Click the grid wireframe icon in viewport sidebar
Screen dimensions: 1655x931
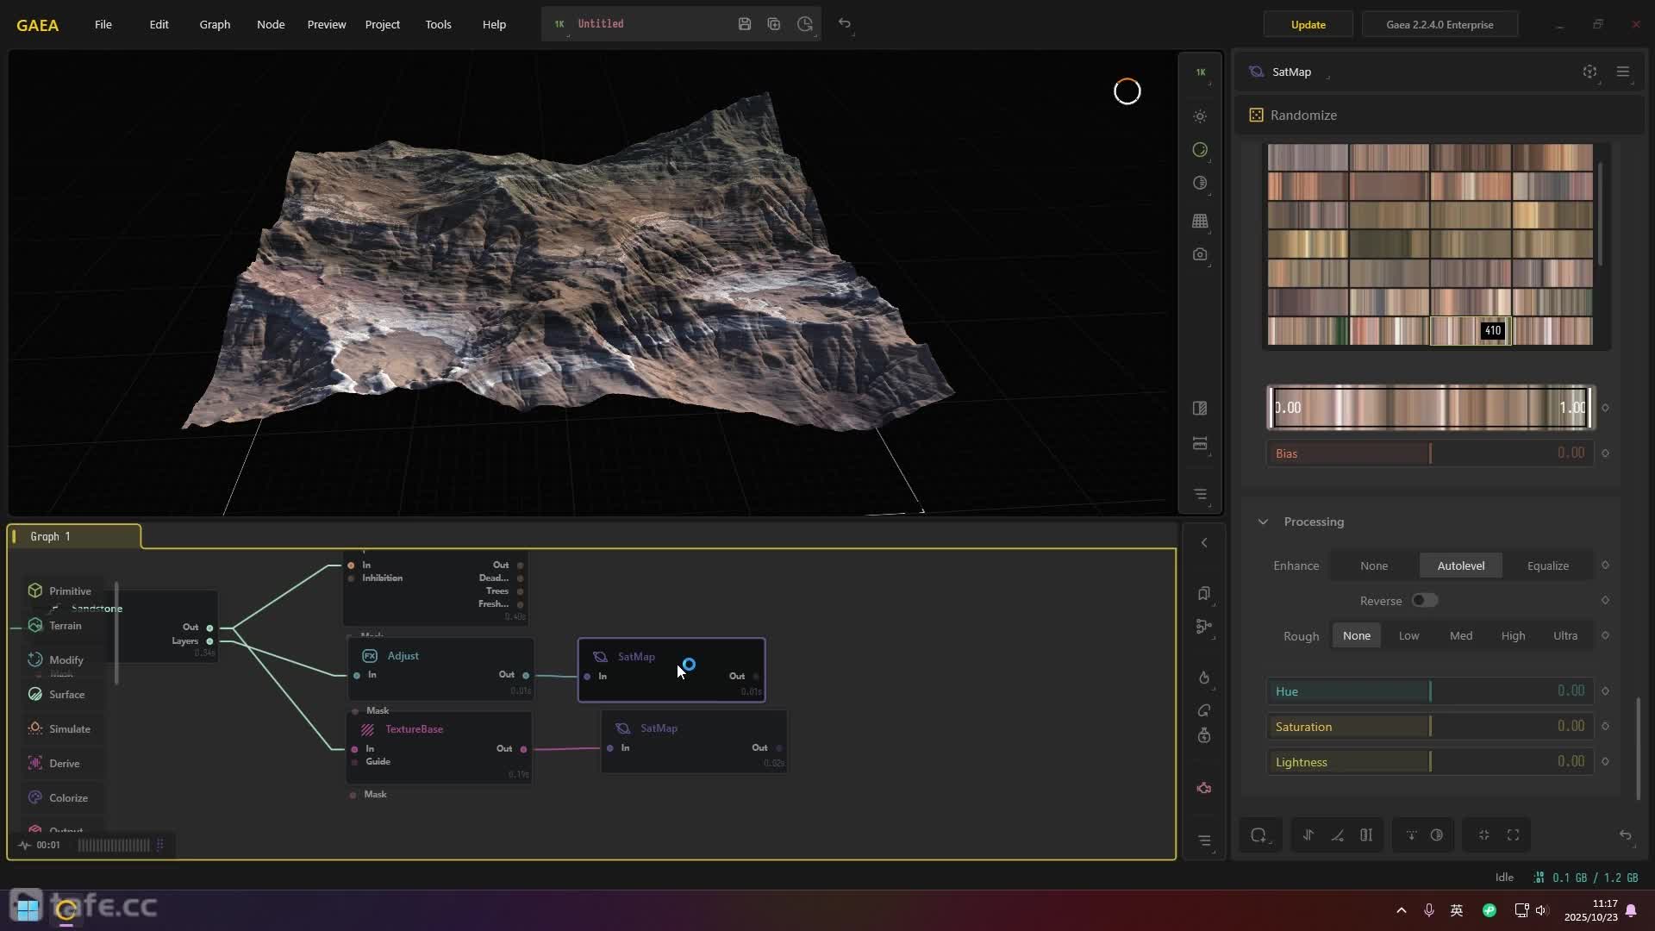[1200, 222]
